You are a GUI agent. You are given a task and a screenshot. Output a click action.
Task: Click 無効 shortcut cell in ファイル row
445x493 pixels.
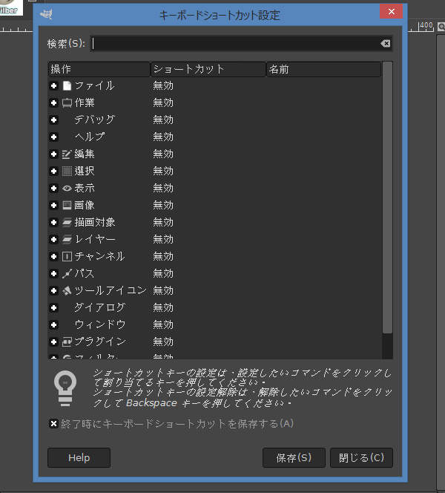(x=163, y=85)
